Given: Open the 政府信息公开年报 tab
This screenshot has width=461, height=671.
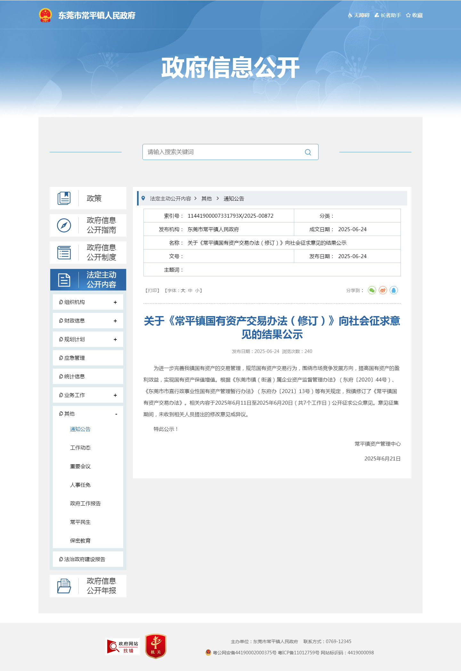Looking at the screenshot, I should click(88, 586).
